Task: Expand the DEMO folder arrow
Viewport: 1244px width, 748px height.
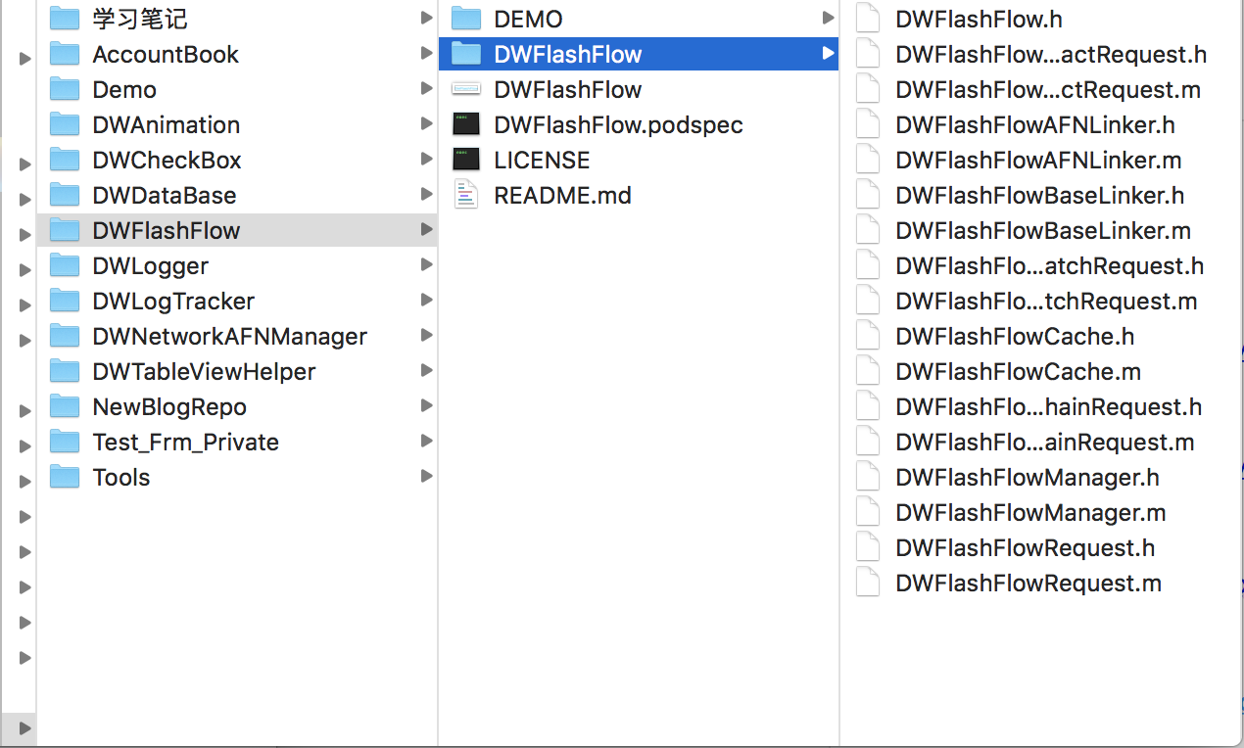Action: tap(828, 18)
